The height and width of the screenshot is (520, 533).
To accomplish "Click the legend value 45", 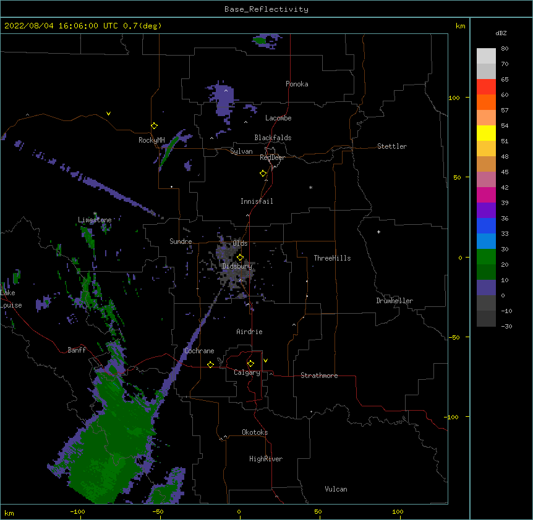I will (505, 172).
